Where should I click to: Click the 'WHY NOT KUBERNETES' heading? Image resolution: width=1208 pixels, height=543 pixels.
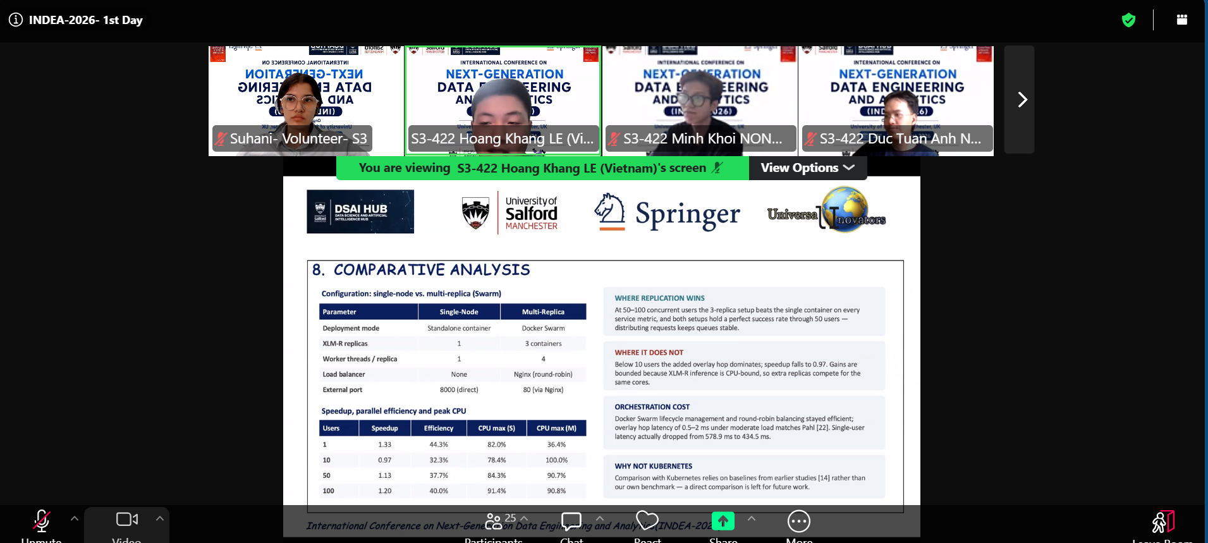pyautogui.click(x=653, y=467)
